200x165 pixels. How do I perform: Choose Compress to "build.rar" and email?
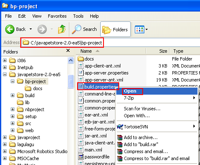click(x=157, y=158)
